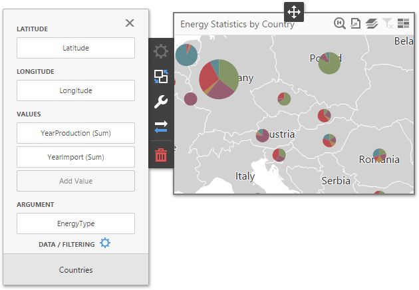
Task: Click the move handle above the map
Action: tap(294, 11)
